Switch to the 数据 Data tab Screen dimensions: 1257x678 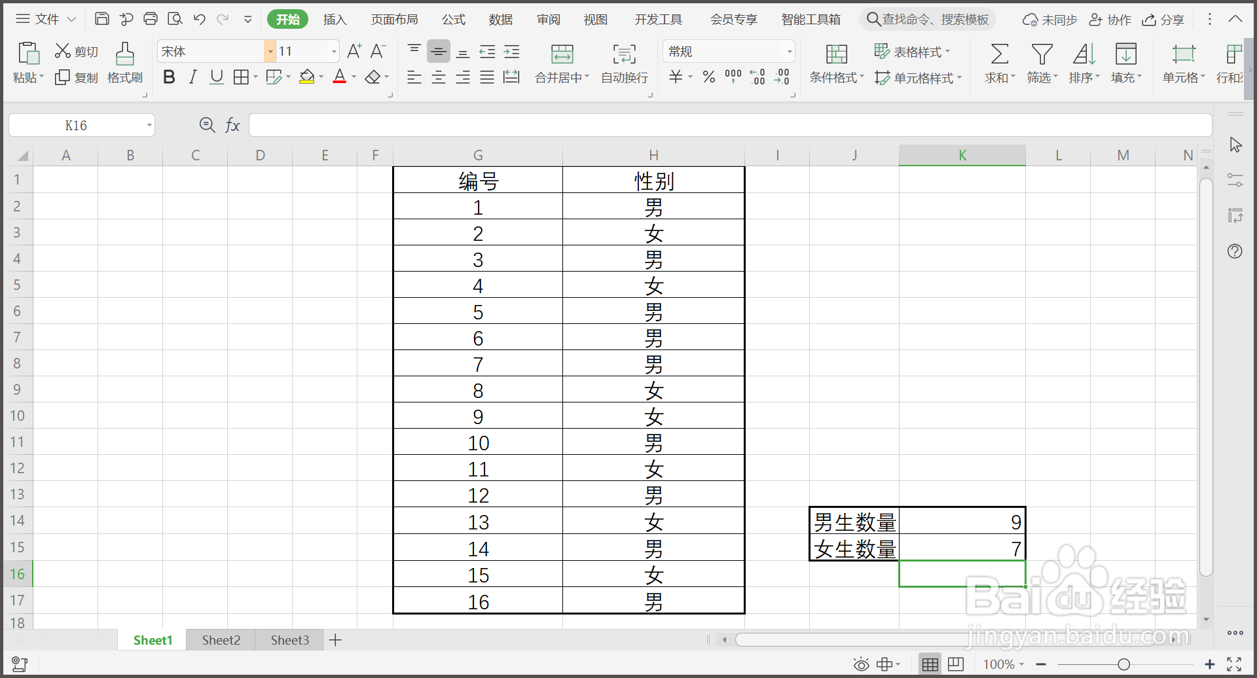(x=501, y=20)
